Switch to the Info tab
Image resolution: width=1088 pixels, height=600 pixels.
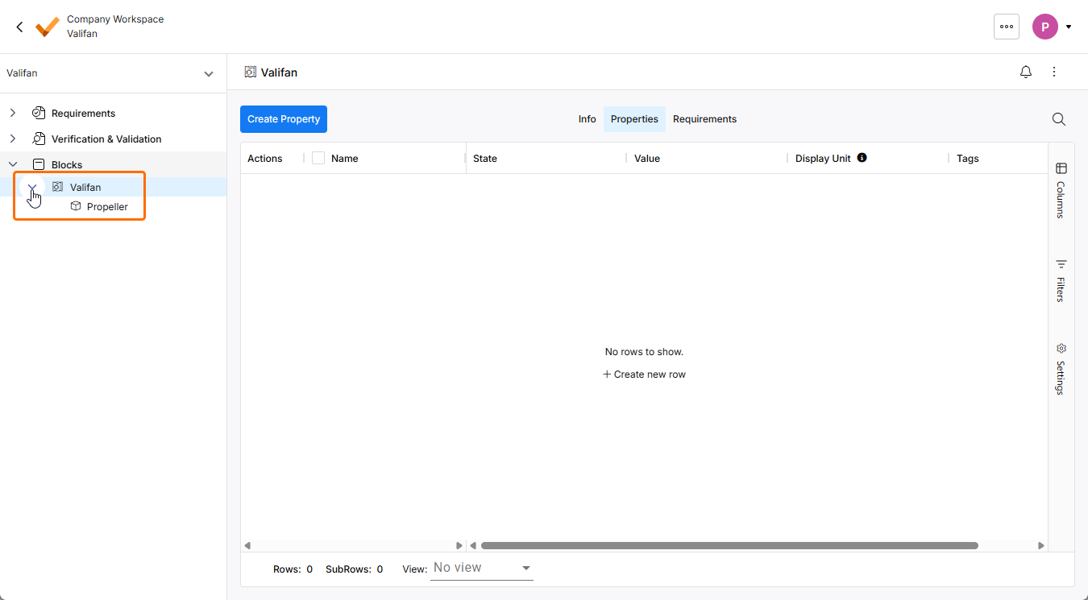pos(588,119)
